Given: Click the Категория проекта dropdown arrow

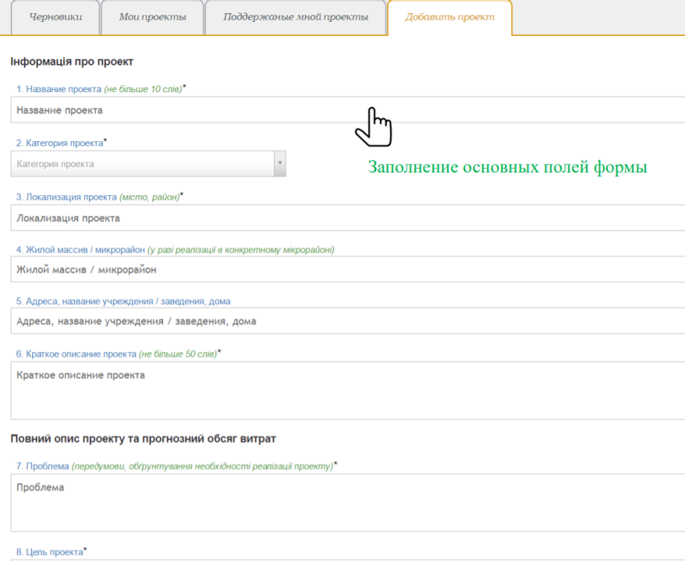Looking at the screenshot, I should point(280,164).
